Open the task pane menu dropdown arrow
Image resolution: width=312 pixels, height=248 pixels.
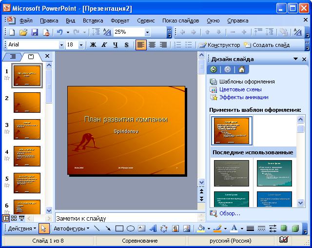(296, 59)
